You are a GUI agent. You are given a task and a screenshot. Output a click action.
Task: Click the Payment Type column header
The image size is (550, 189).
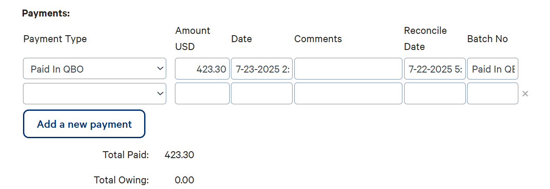tap(55, 39)
